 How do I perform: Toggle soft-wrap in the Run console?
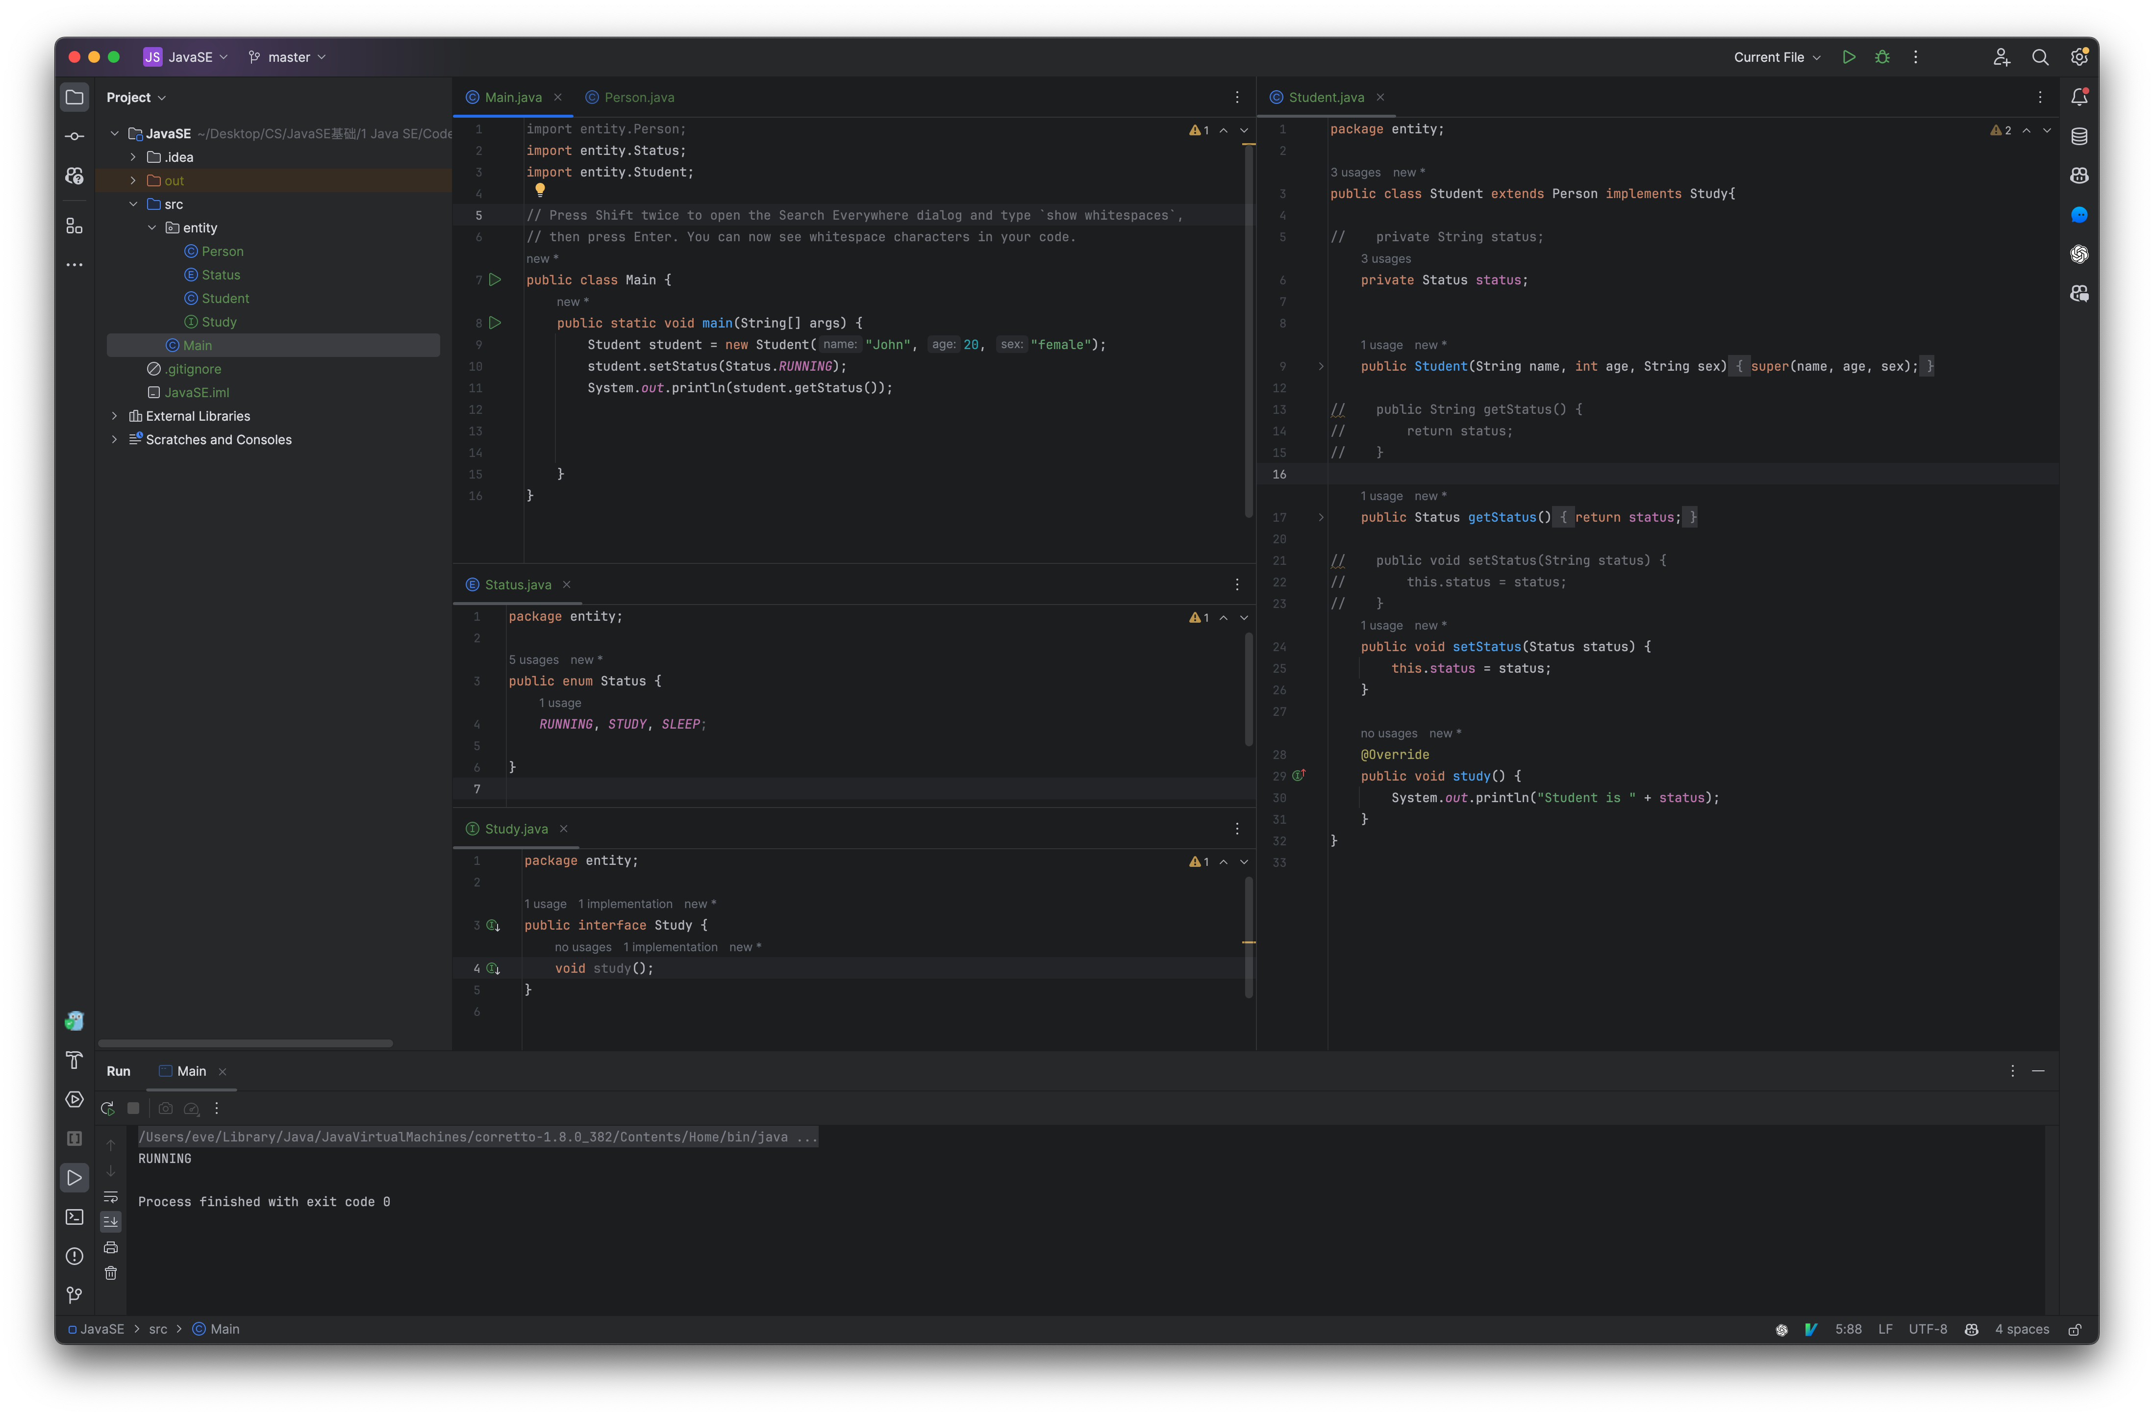coord(110,1197)
